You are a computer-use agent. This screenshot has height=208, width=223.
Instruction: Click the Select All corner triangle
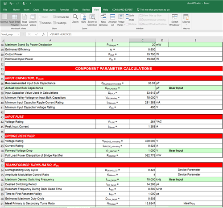[3, 40]
